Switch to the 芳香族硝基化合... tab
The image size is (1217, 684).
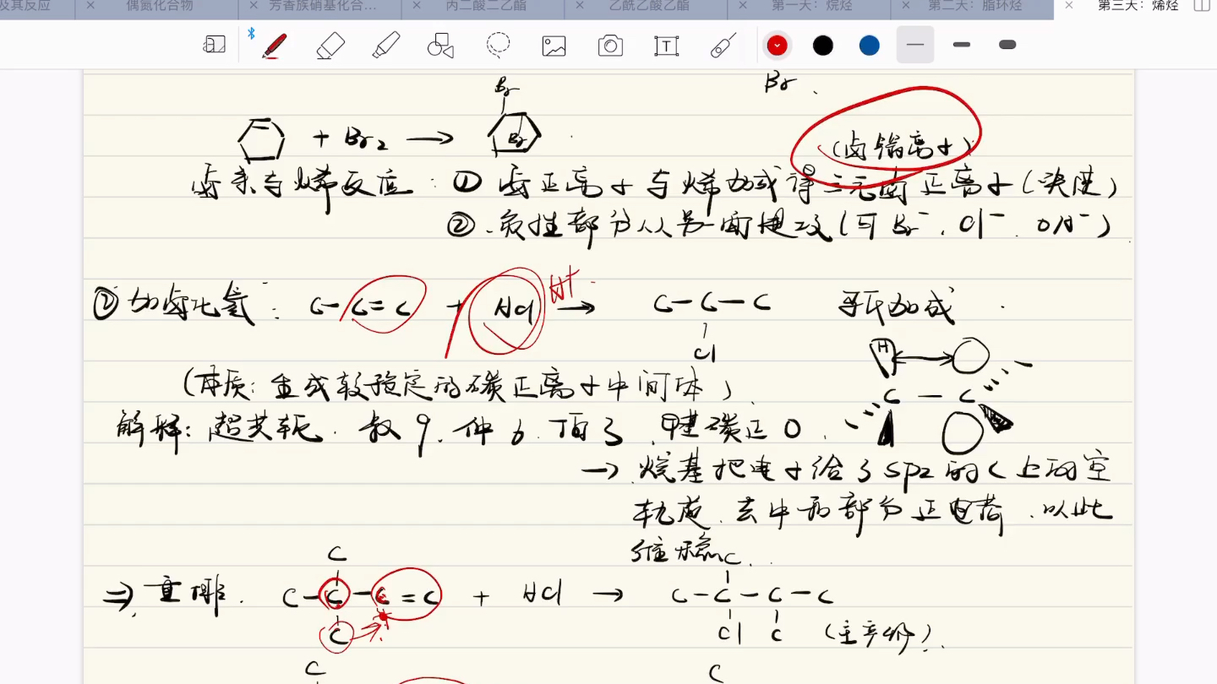322,5
